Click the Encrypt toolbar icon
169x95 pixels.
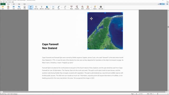(88, 7)
